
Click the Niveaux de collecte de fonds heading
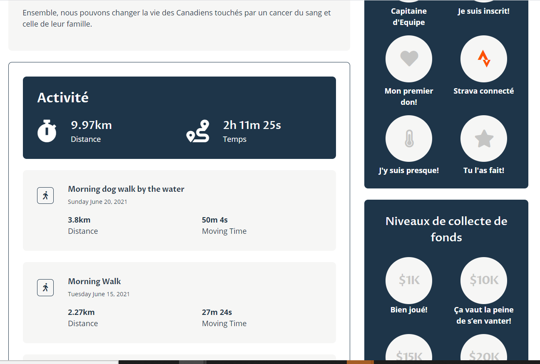click(x=446, y=229)
